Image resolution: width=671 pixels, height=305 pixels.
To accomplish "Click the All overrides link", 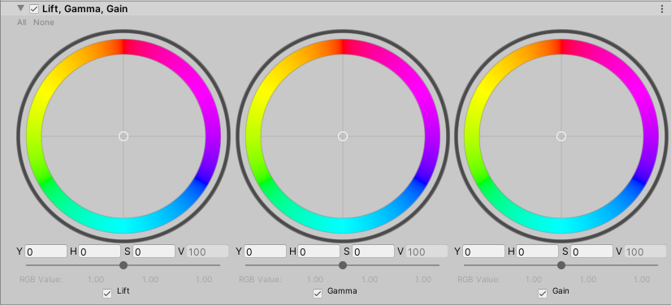I will point(22,22).
